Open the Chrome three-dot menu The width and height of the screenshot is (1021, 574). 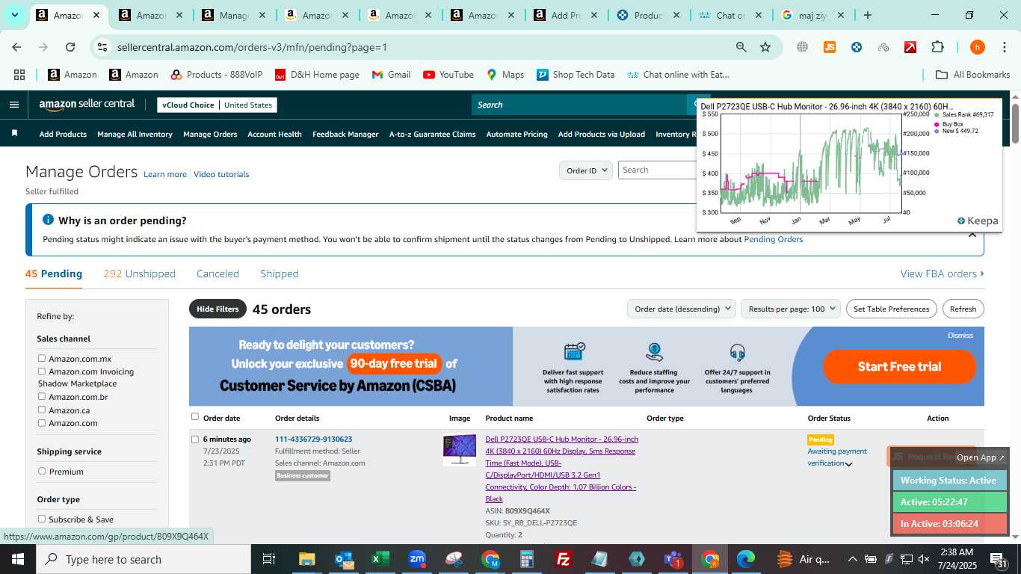pyautogui.click(x=1004, y=47)
